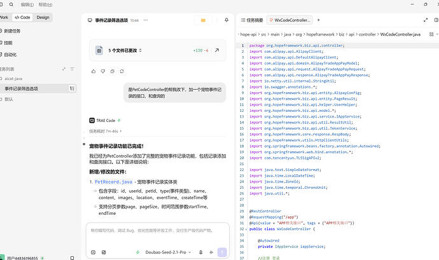This screenshot has width=439, height=260.
Task: Regenerate the answer with refresh icon
Action: 122,71
